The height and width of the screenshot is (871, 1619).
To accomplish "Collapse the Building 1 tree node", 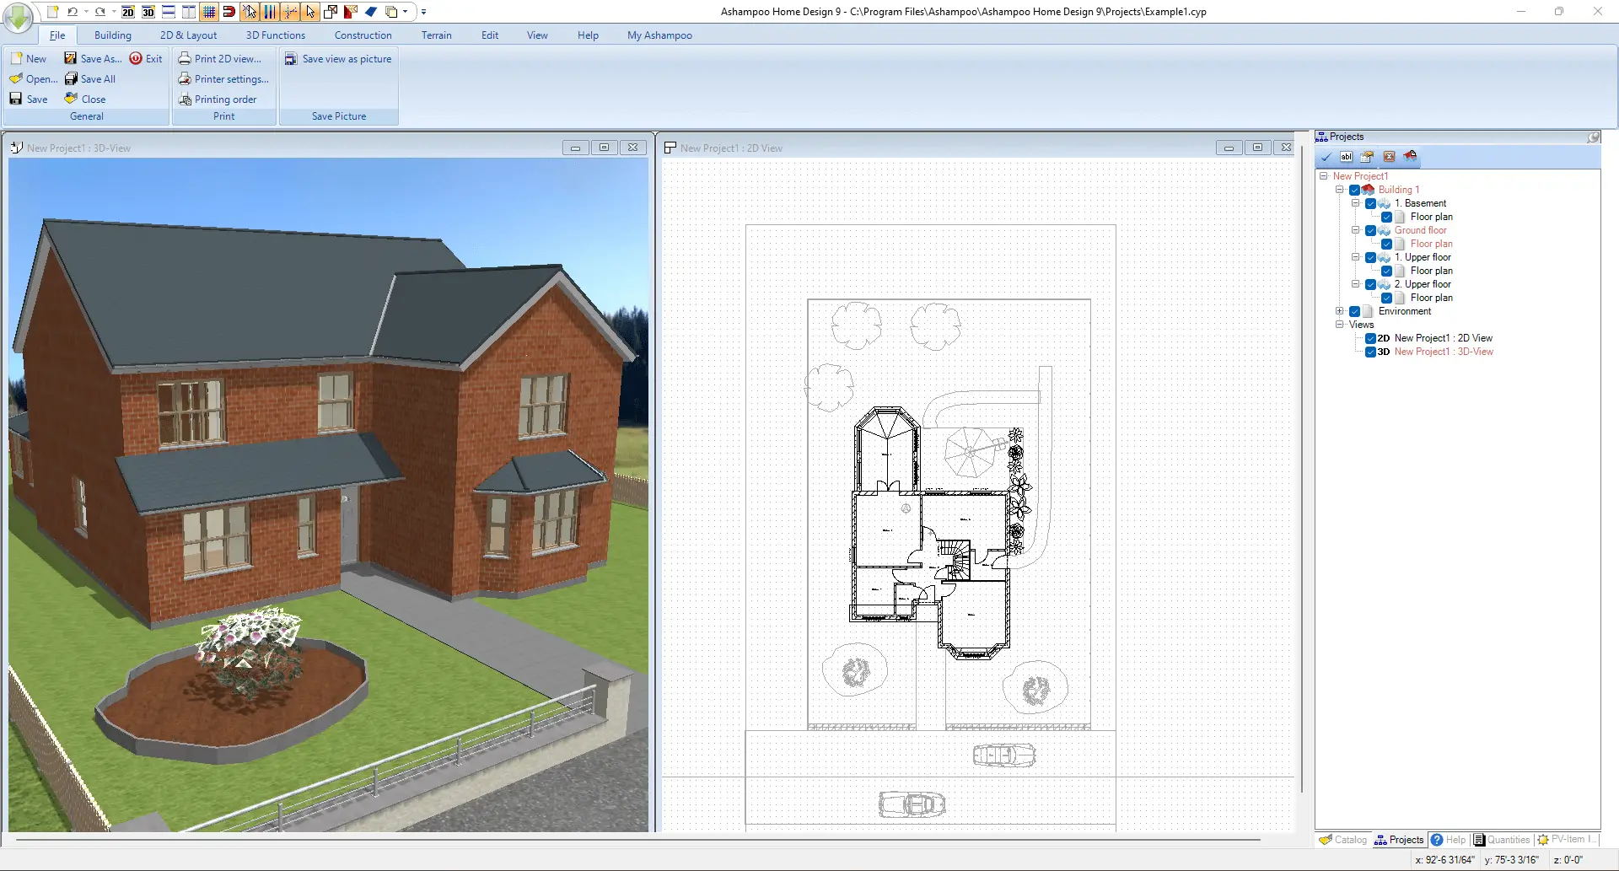I will (x=1339, y=190).
